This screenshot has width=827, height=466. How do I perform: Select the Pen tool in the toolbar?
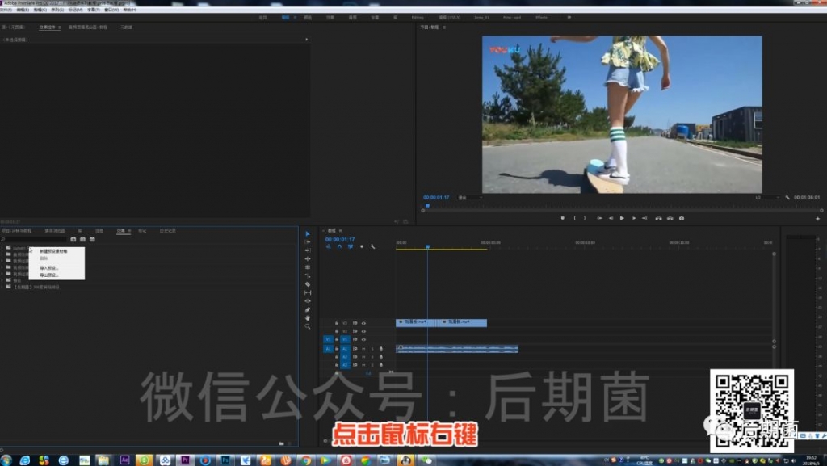tap(308, 309)
